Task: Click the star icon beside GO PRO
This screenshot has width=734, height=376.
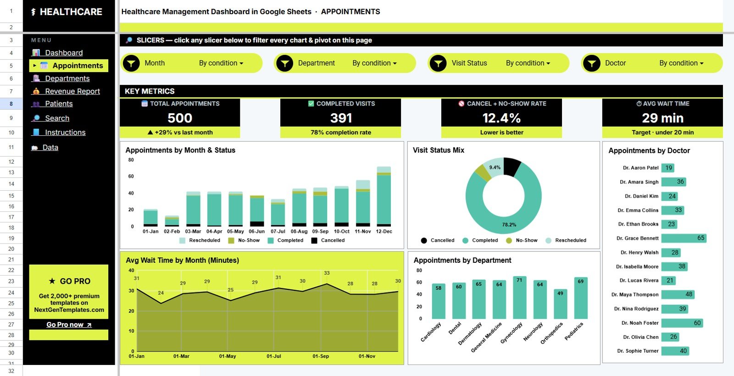Action: [x=52, y=281]
